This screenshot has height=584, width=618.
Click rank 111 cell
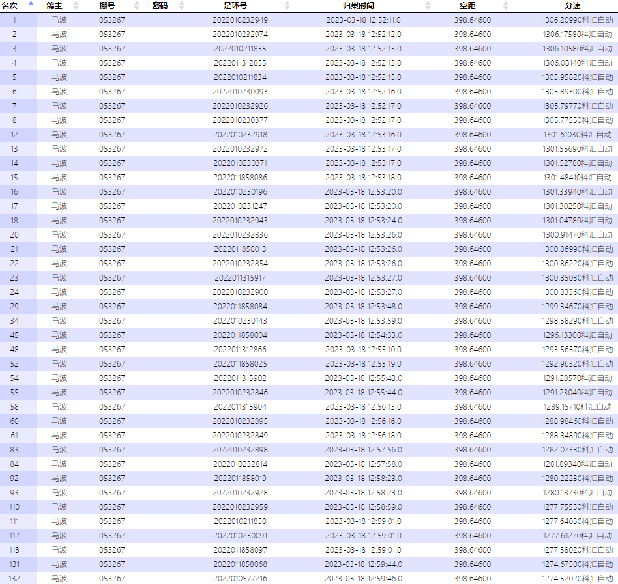[x=14, y=521]
